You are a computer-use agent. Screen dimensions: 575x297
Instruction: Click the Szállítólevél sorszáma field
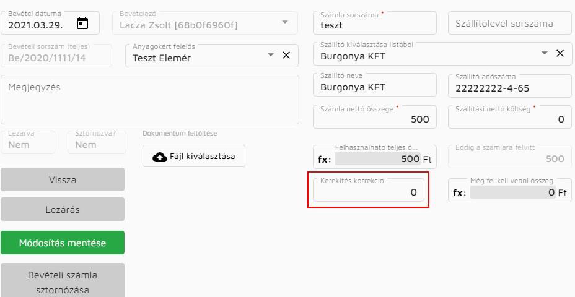[510, 23]
